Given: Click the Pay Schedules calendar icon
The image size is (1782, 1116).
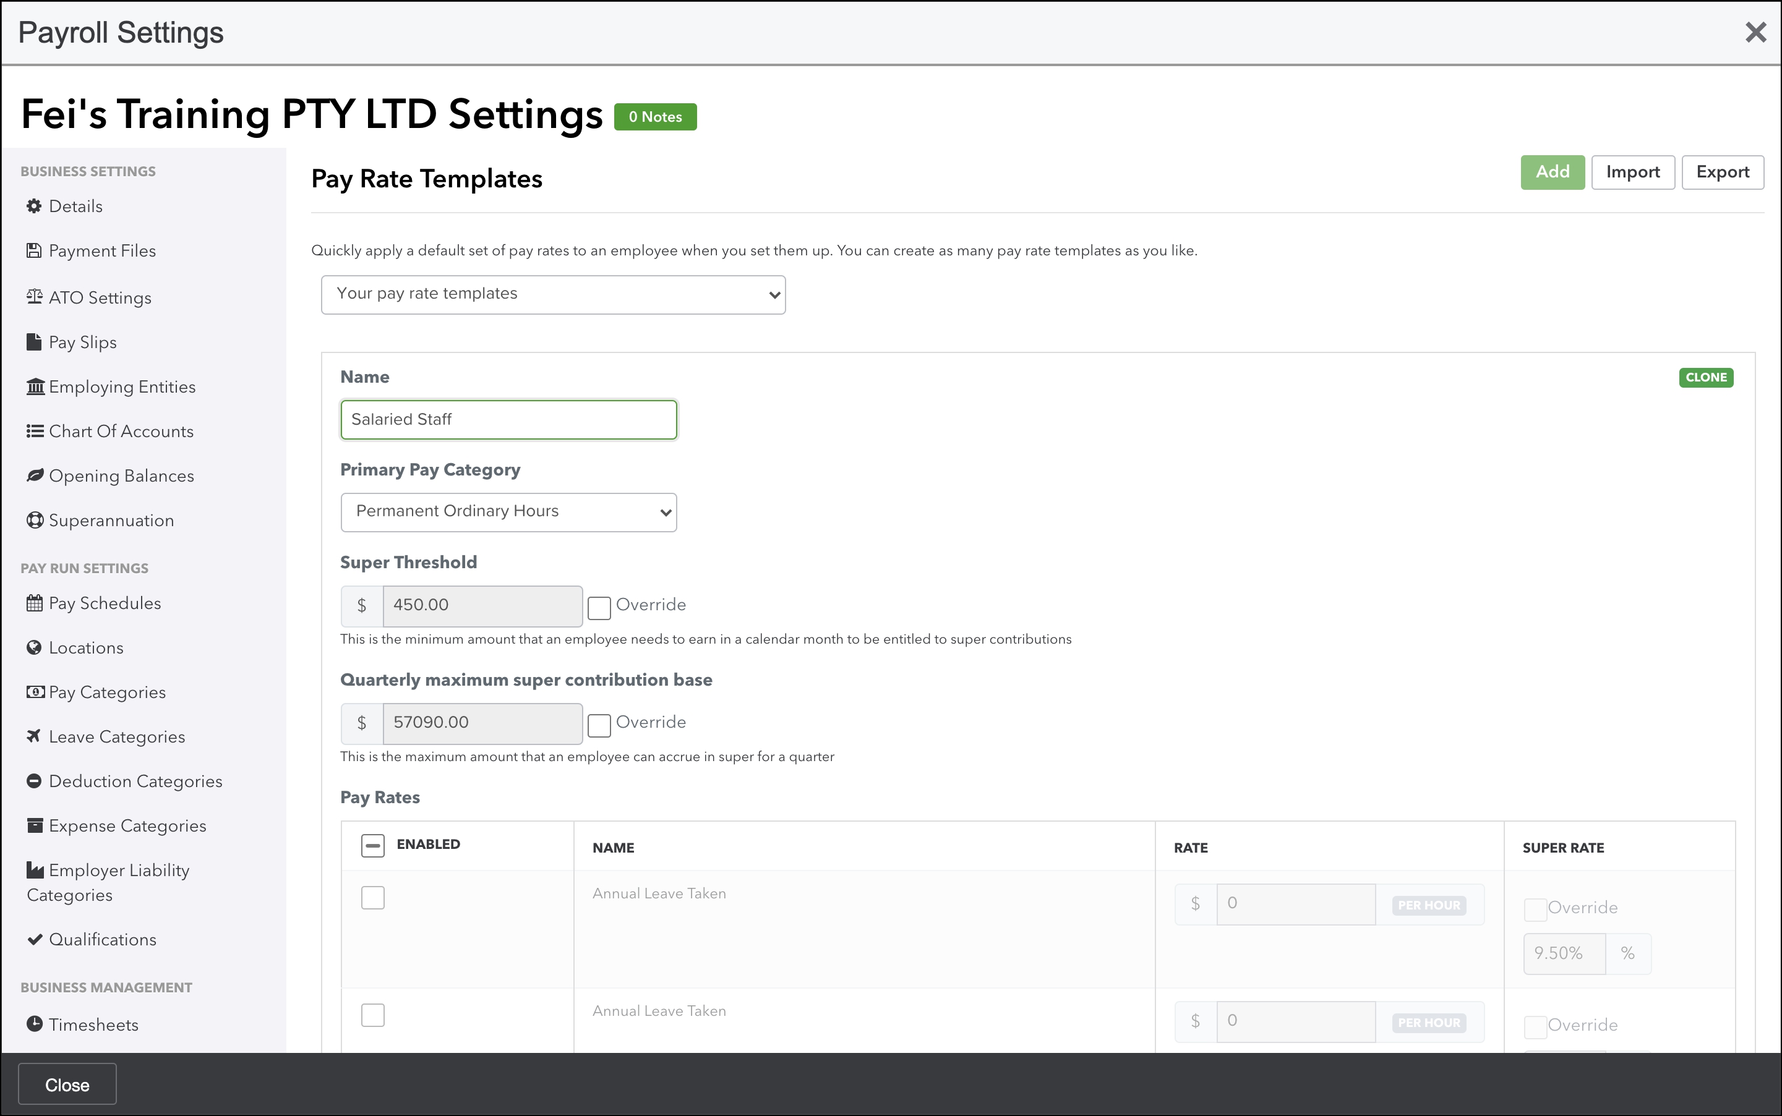Looking at the screenshot, I should pyautogui.click(x=34, y=603).
